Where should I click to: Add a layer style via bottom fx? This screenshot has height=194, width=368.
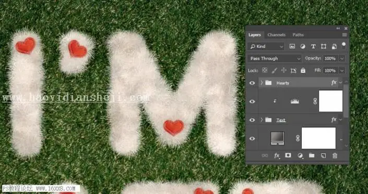tap(277, 156)
